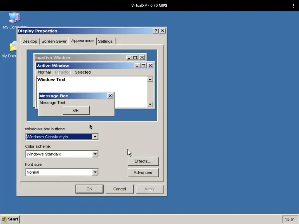The width and height of the screenshot is (299, 224).
Task: Click preview scrollbar up arrow
Action: click(150, 79)
